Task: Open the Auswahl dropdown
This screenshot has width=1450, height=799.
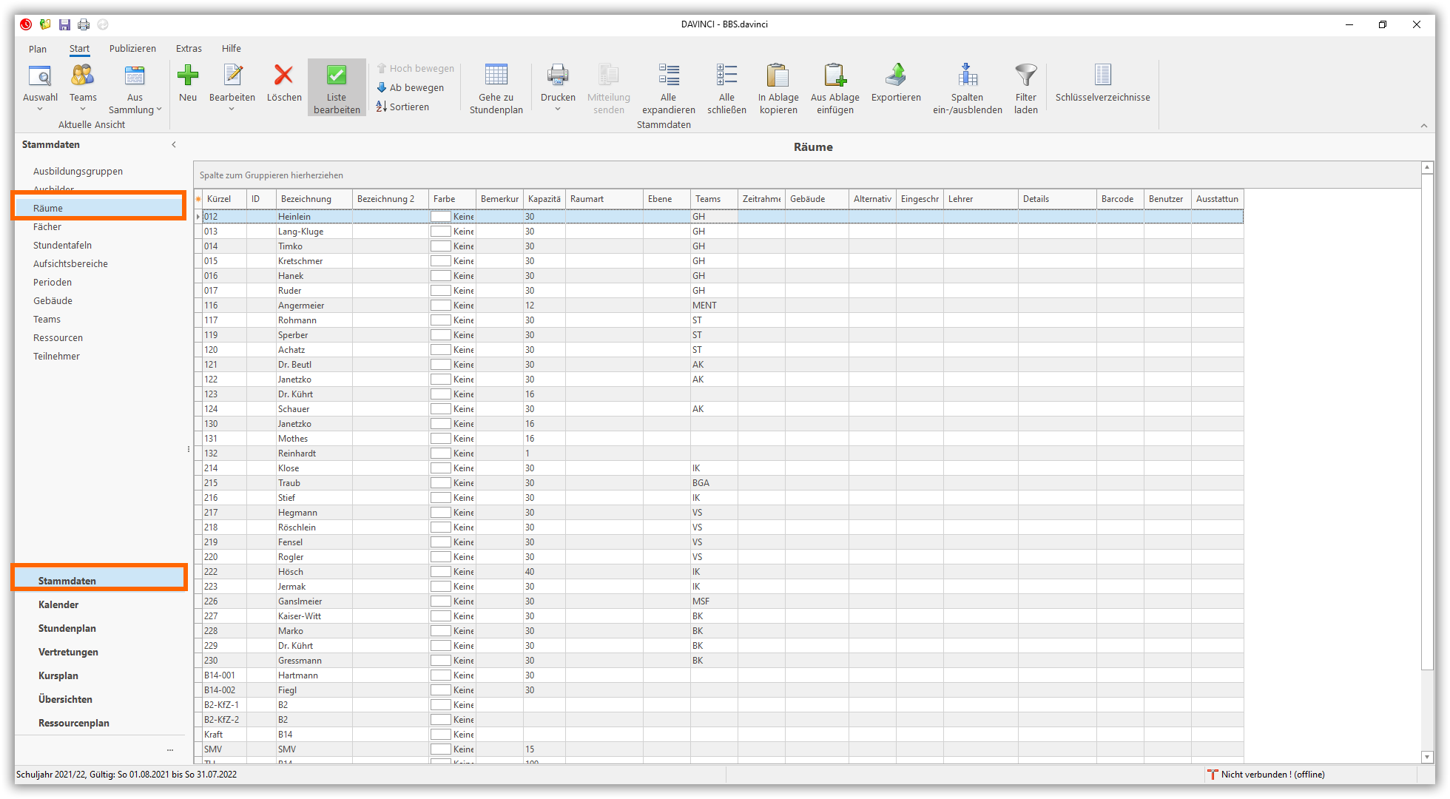Action: (x=40, y=109)
